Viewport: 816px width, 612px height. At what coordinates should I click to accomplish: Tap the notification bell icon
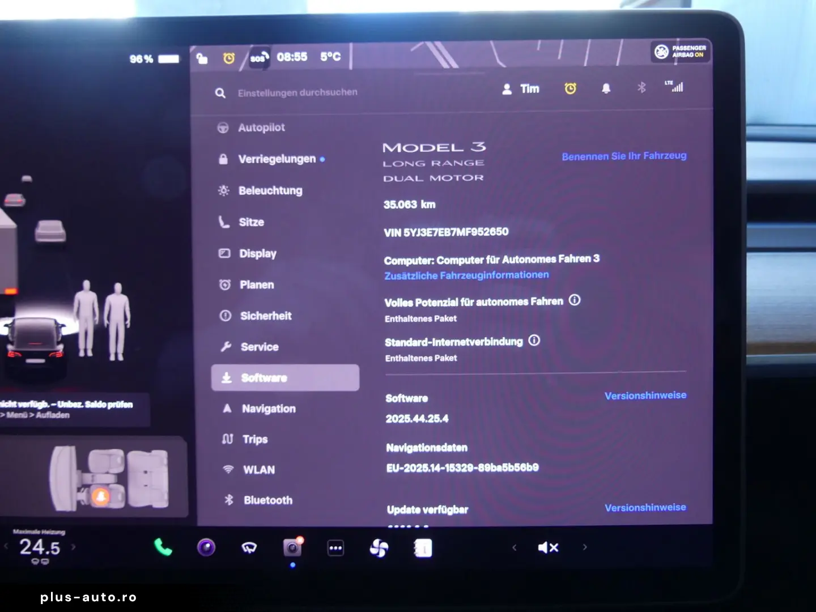pos(606,88)
